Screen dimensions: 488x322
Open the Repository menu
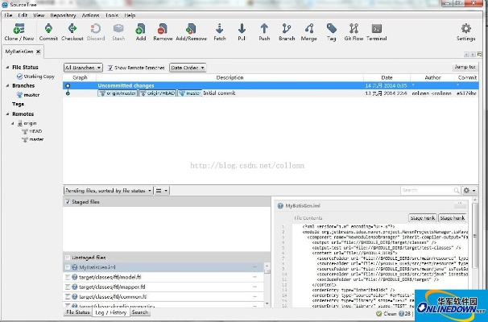click(x=63, y=15)
